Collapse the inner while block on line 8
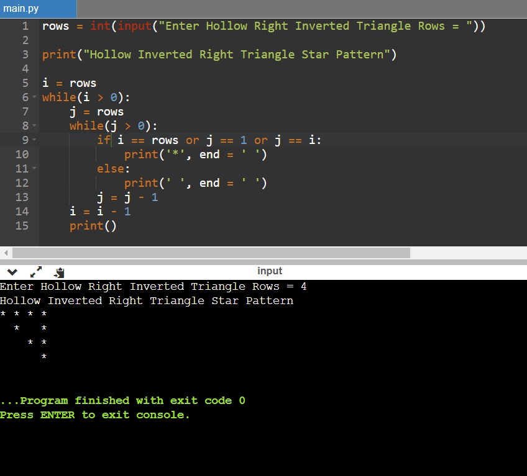 pyautogui.click(x=34, y=126)
